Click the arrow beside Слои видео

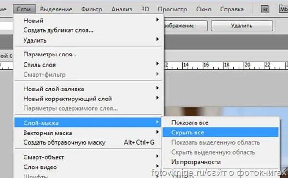click(x=157, y=166)
